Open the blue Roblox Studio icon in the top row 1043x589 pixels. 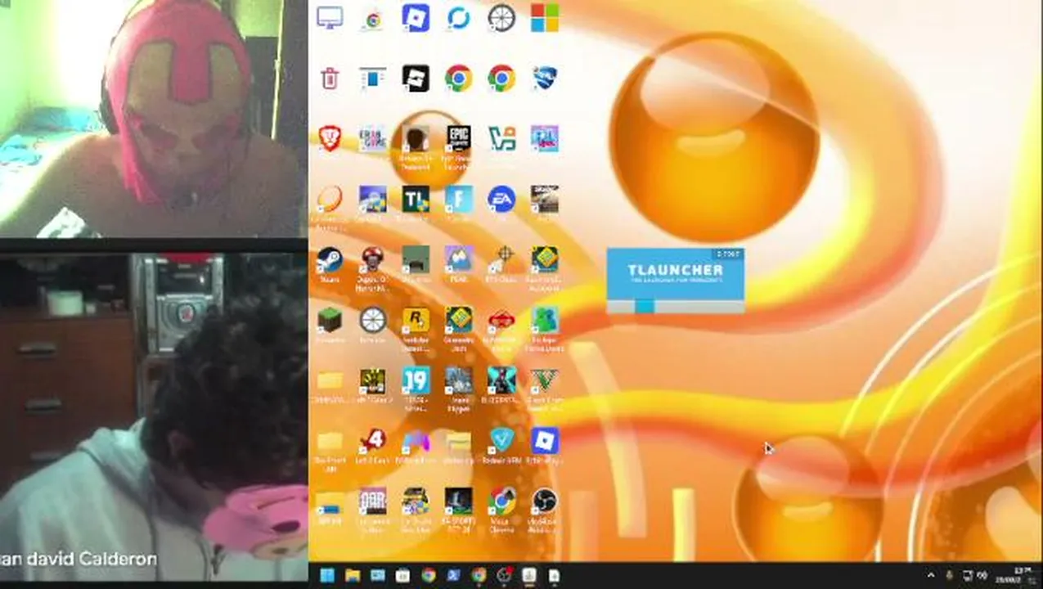(x=416, y=18)
